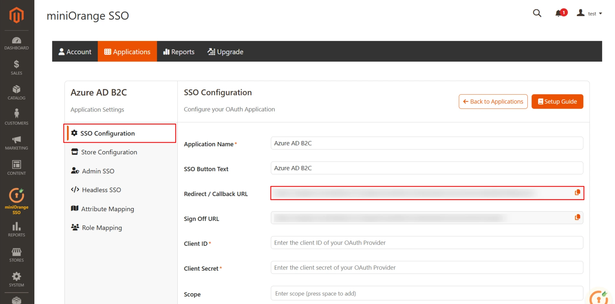Open the Setup Guide
Screen dimensions: 615x304
[x=557, y=101]
